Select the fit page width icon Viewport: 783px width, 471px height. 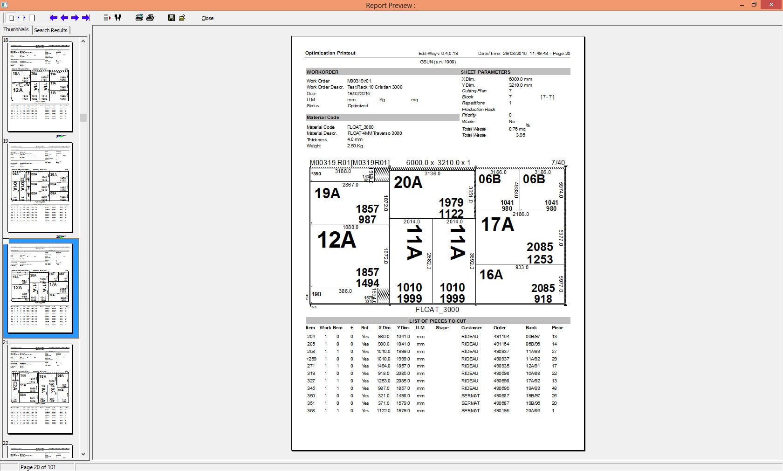coord(22,18)
